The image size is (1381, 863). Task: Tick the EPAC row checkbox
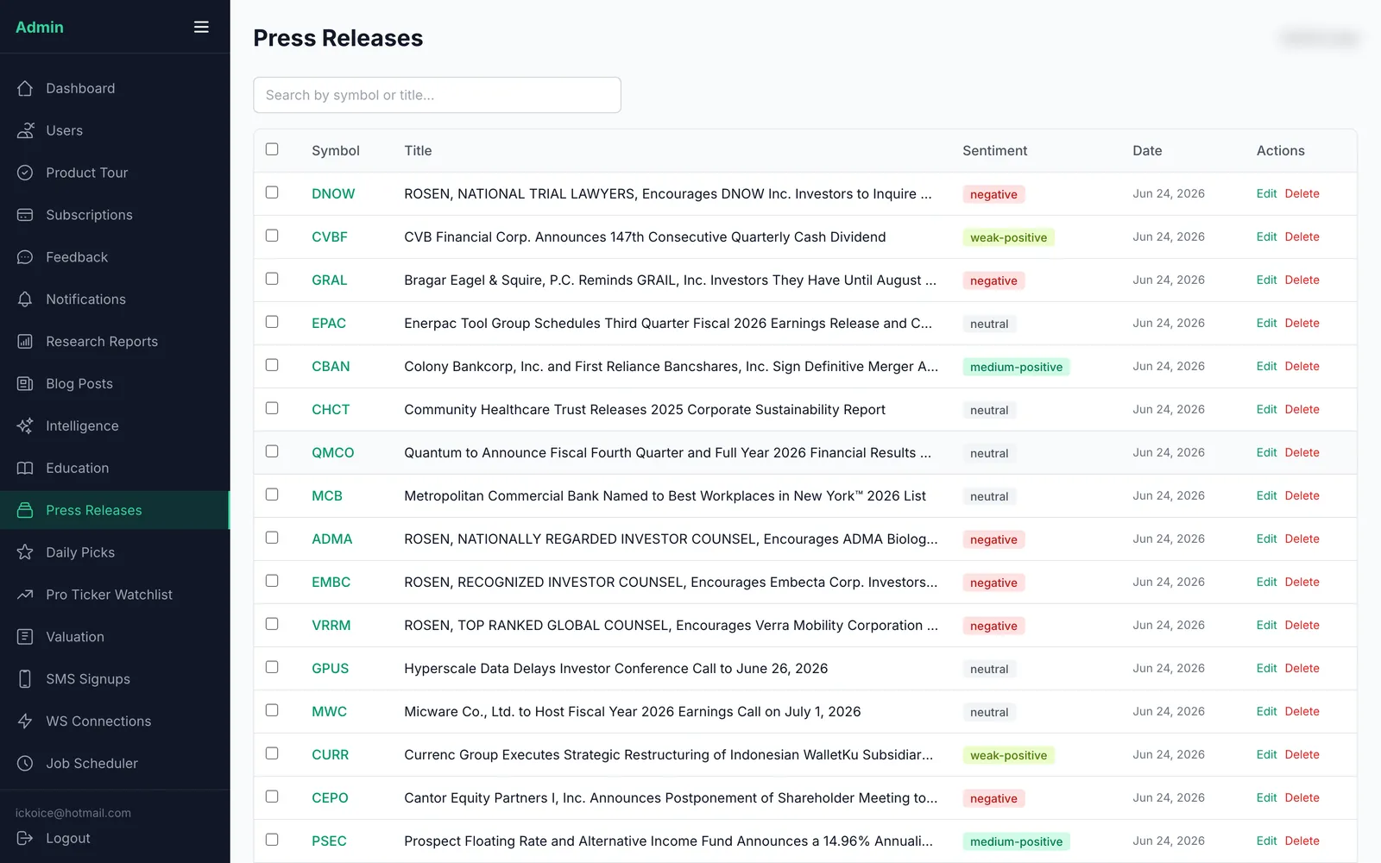click(272, 322)
